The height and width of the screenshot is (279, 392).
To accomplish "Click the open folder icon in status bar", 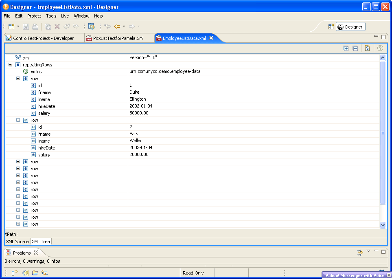I will (x=35, y=273).
